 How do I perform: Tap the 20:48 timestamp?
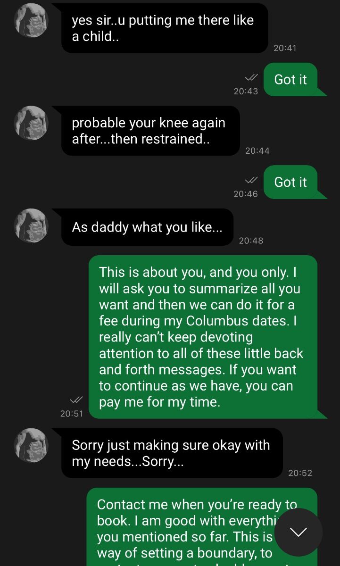click(x=251, y=241)
